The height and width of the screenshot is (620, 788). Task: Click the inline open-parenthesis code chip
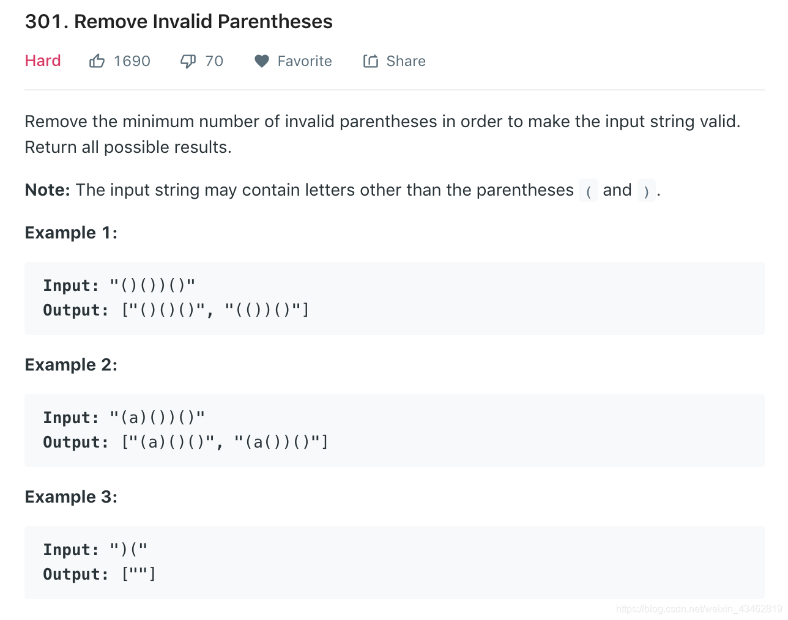[x=588, y=191]
